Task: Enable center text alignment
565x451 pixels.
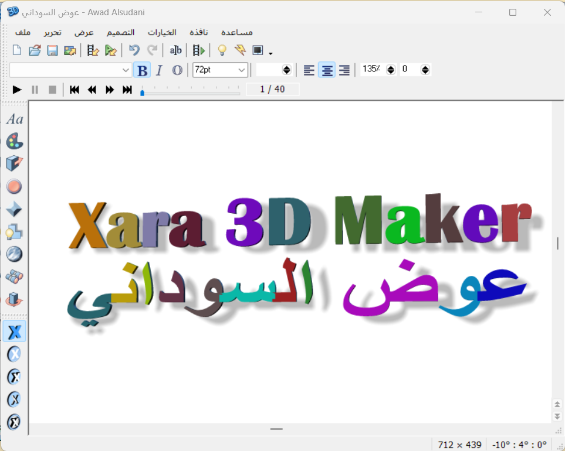Action: tap(327, 70)
